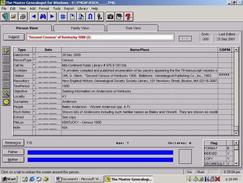The image size is (243, 183).
Task: Select the Surnames row 'Anderson'
Action: tap(124, 101)
